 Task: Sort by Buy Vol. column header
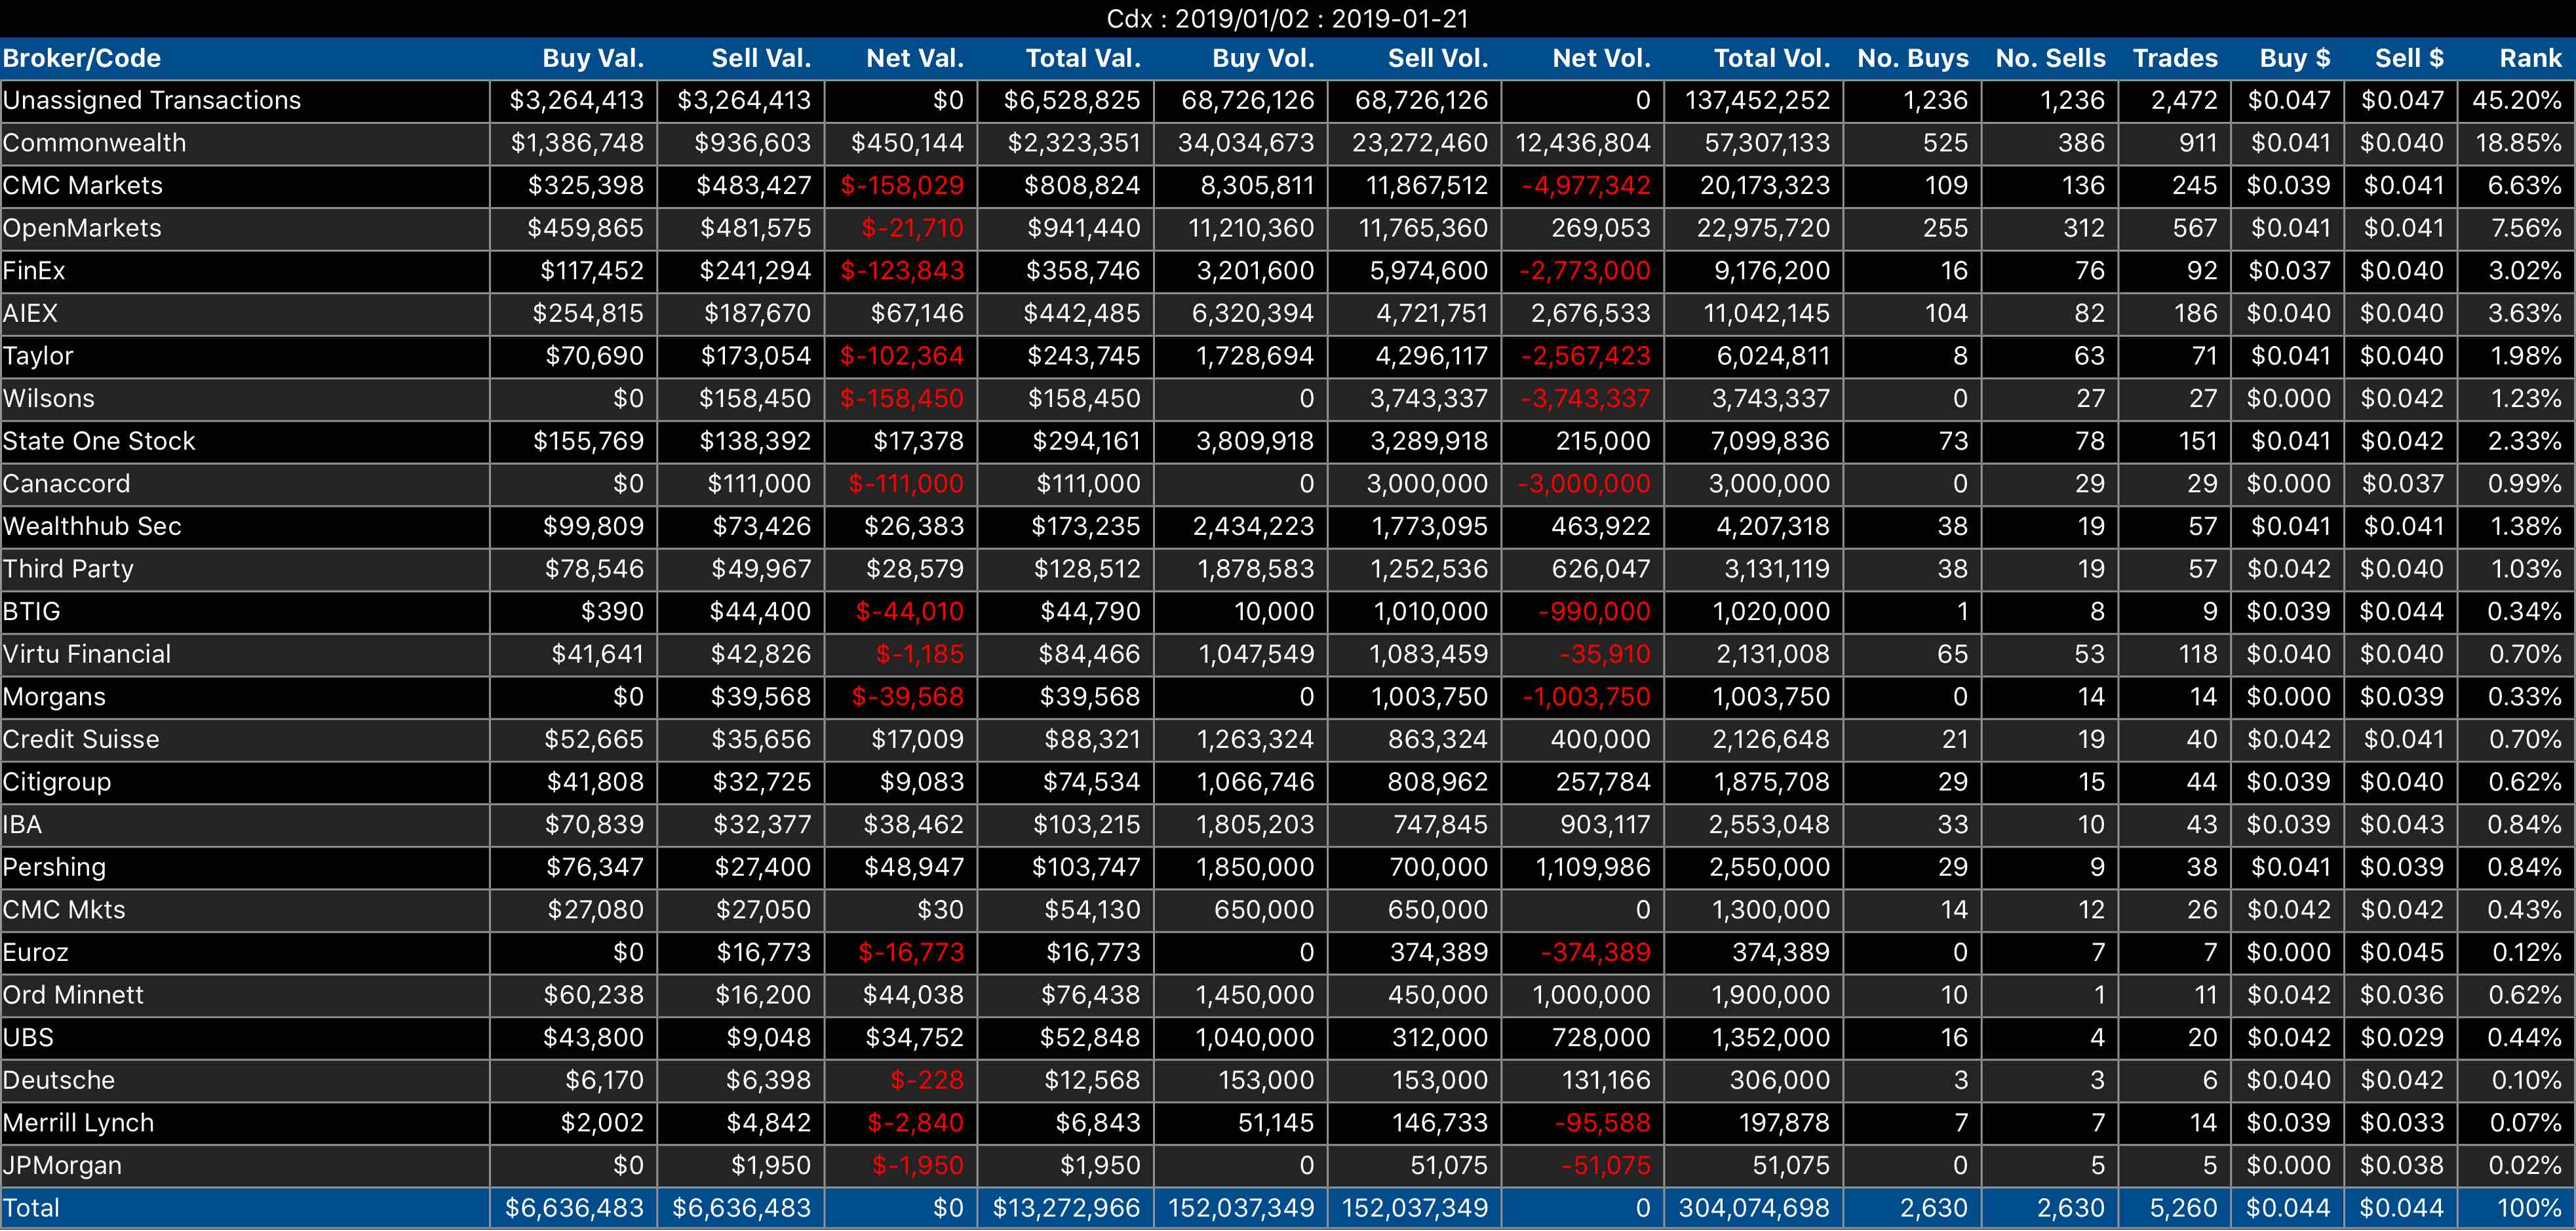coord(1263,58)
